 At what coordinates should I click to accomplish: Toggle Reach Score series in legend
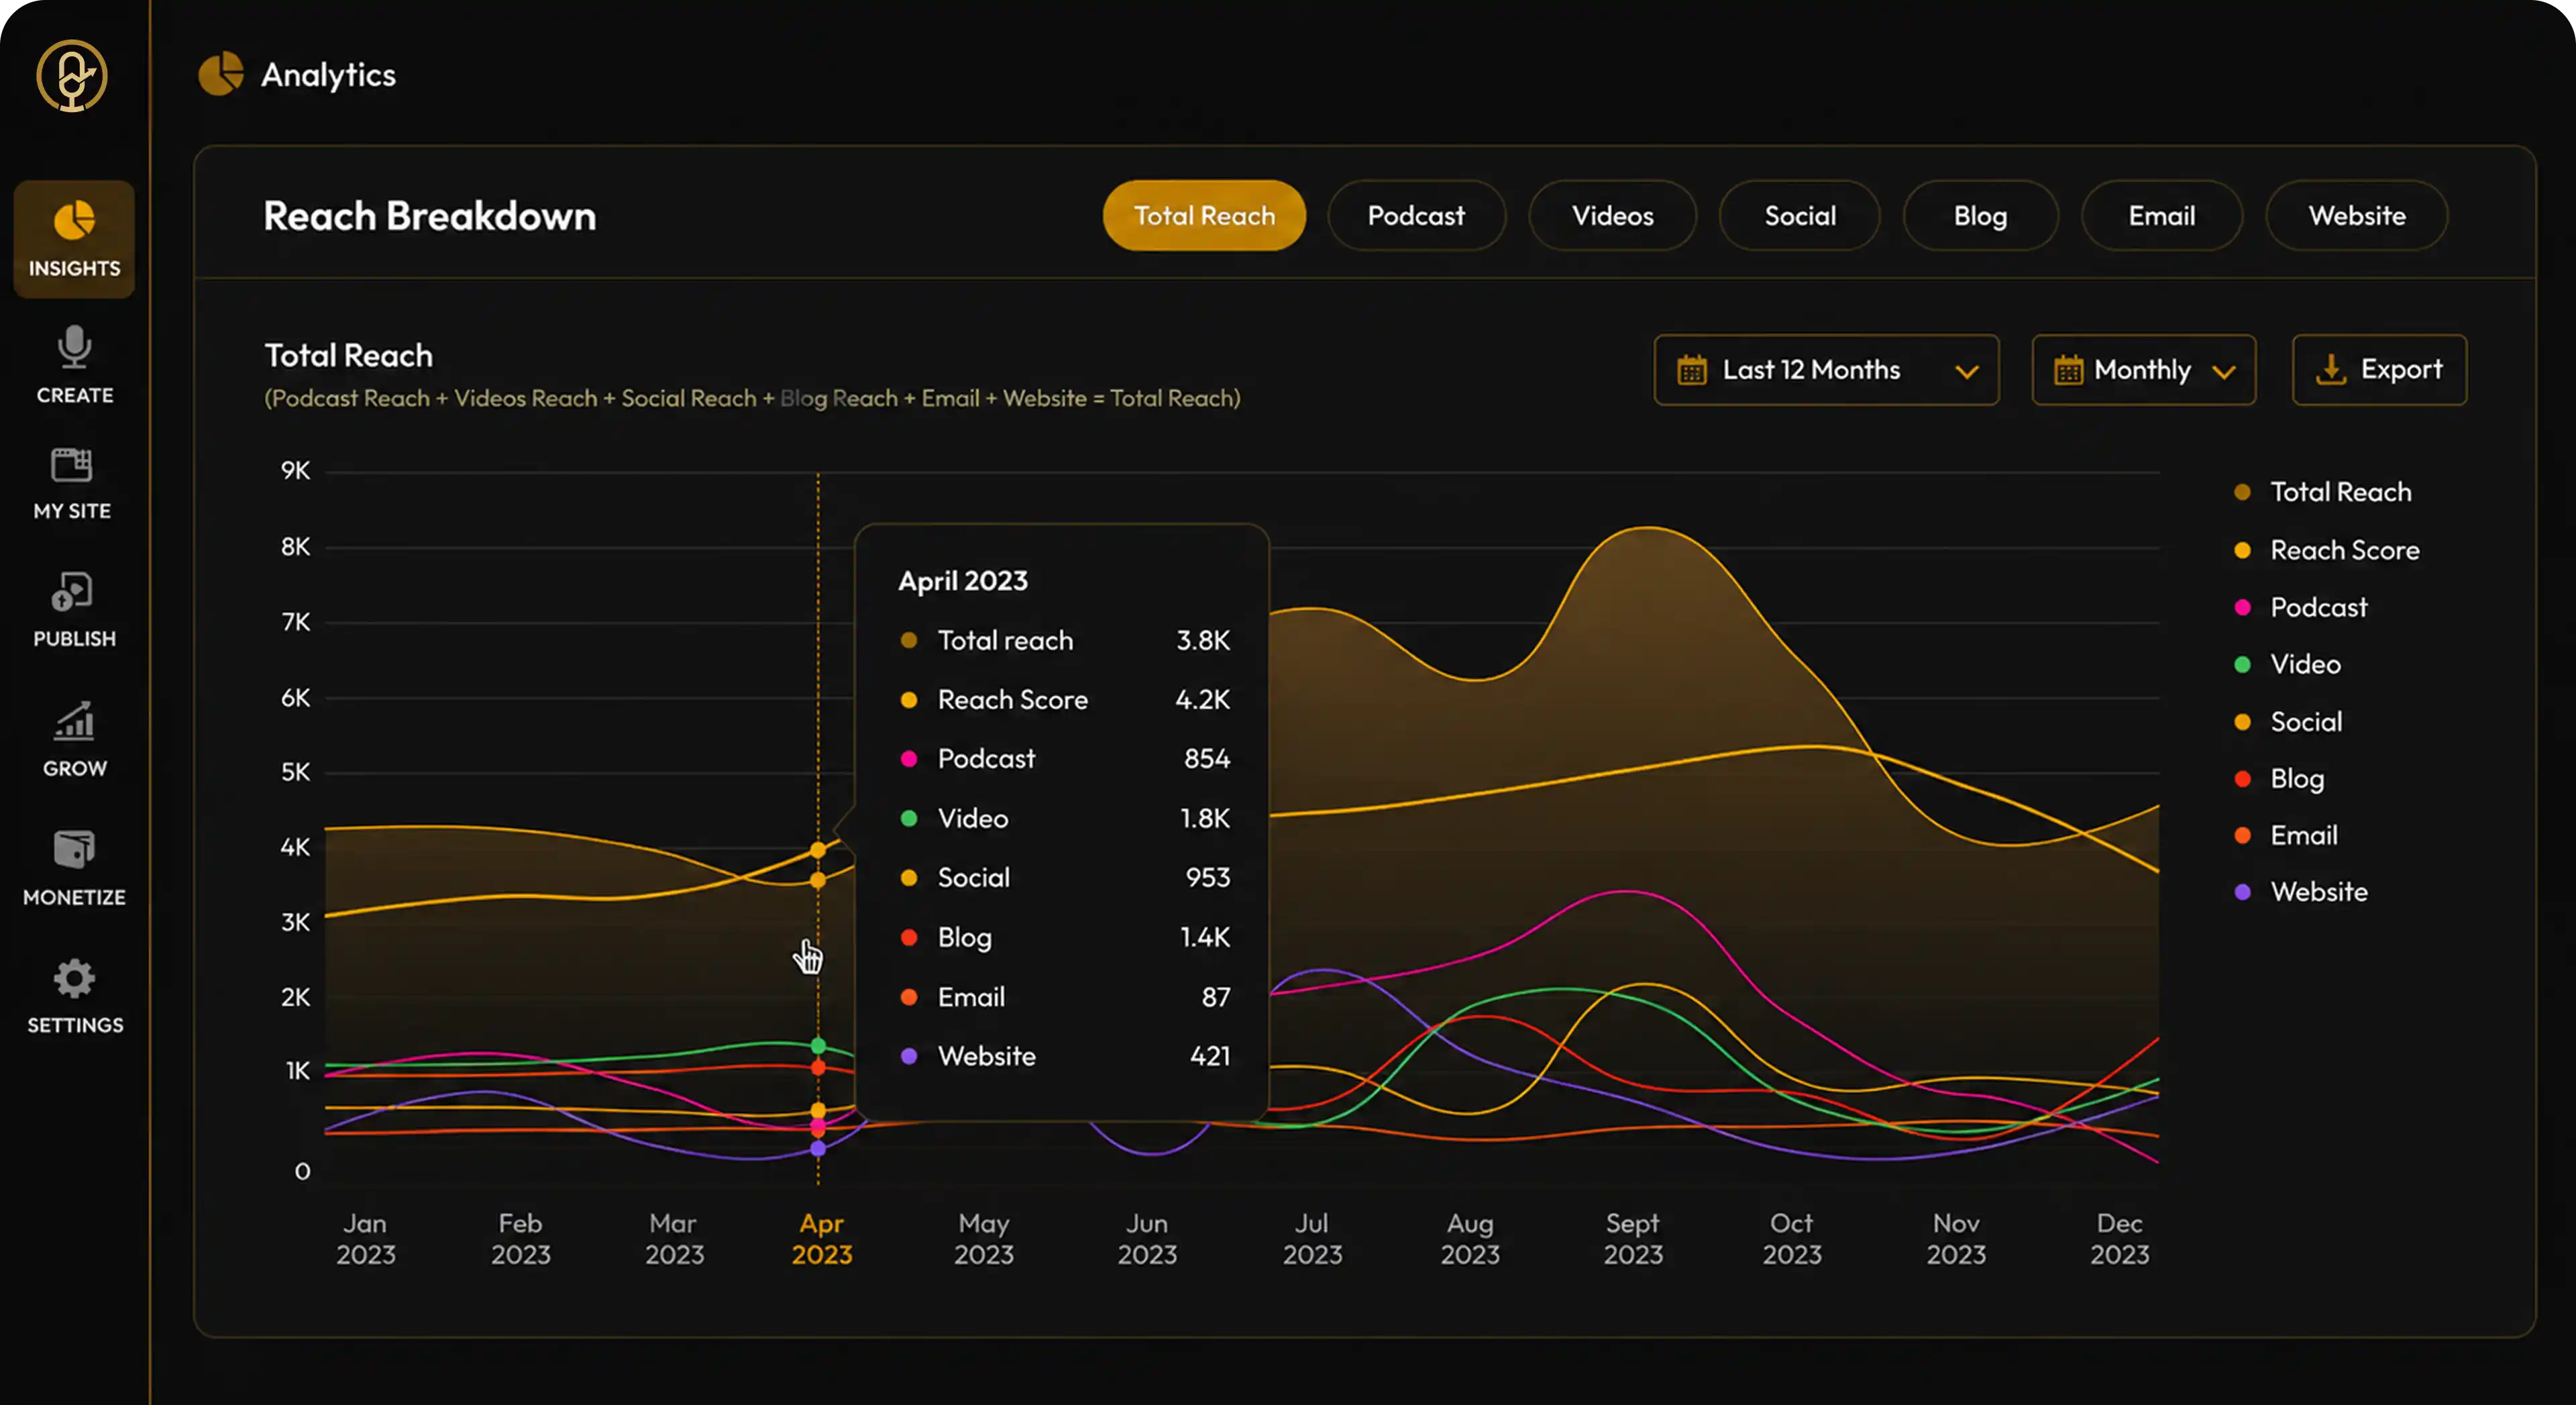(x=2326, y=550)
